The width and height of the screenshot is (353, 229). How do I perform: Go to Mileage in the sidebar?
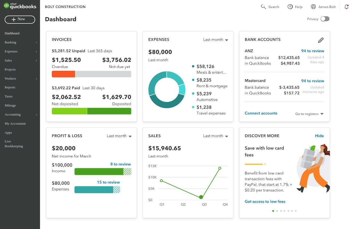(10, 105)
